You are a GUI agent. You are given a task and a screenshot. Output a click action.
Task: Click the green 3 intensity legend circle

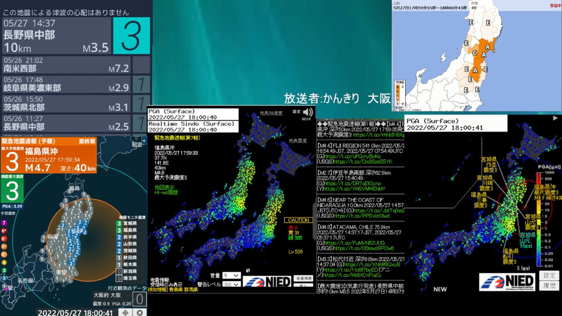4,270
